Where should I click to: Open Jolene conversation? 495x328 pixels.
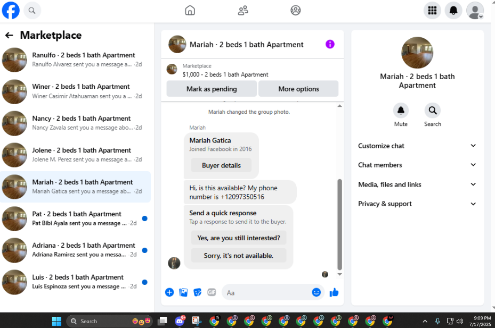pos(76,155)
